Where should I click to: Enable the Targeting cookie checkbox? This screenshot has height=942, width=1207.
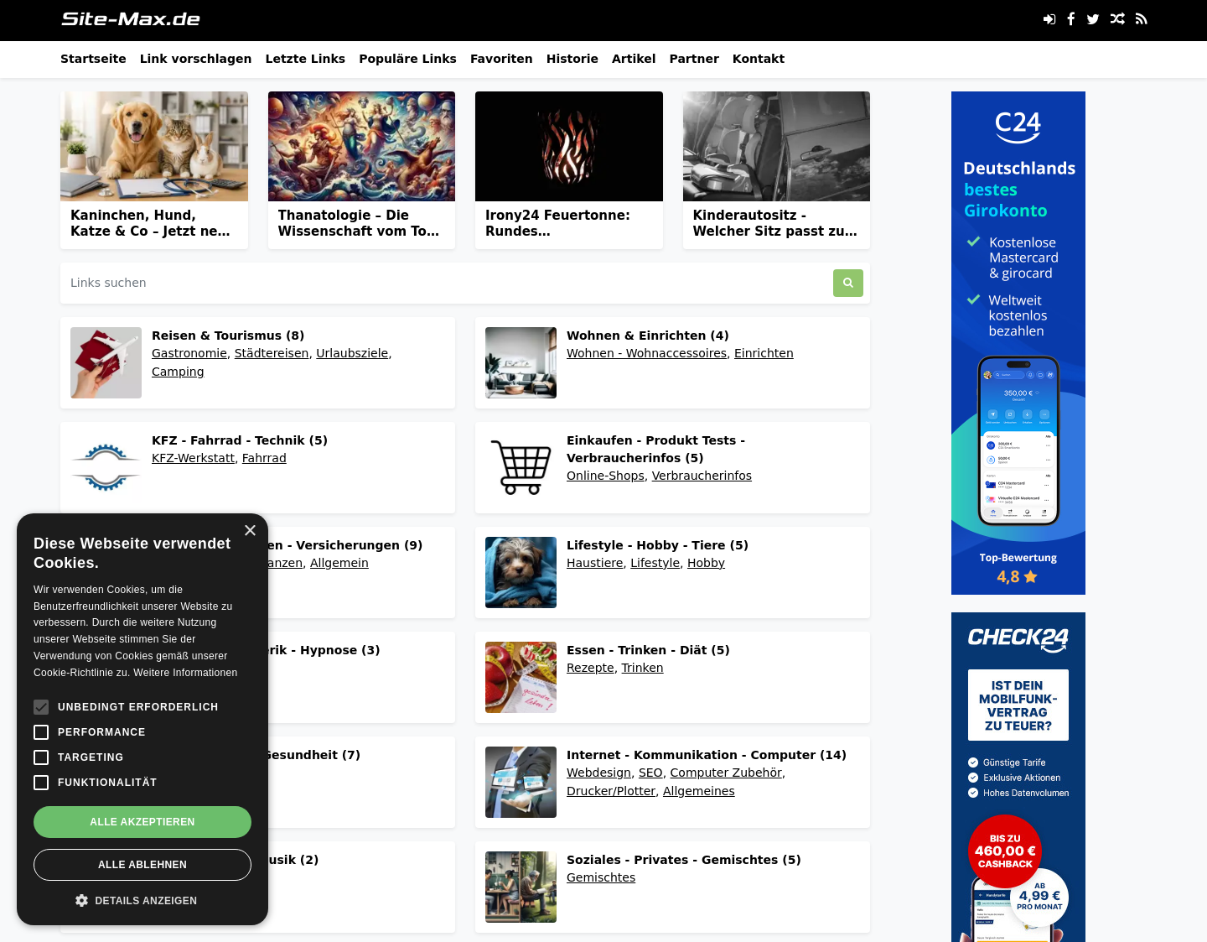[x=41, y=757]
